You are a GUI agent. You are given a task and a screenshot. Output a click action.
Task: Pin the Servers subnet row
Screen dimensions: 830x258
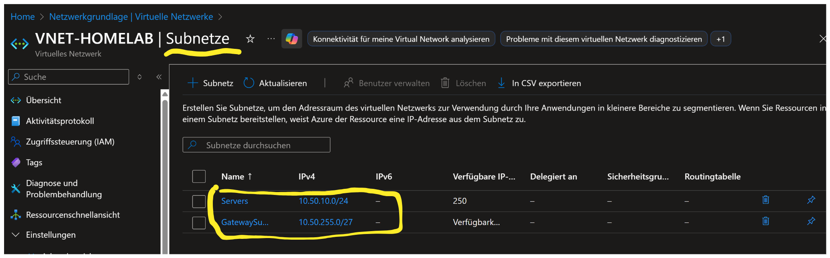811,200
